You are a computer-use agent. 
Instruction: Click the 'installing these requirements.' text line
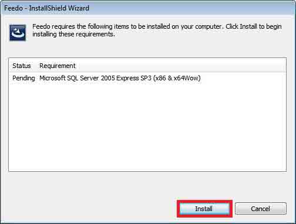point(73,34)
